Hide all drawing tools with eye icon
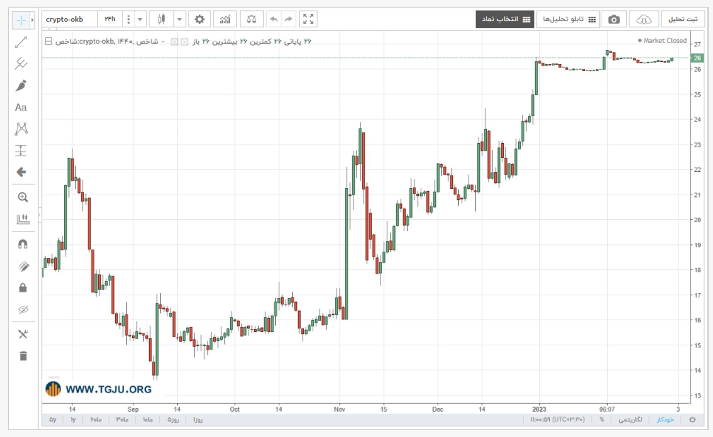Image resolution: width=713 pixels, height=437 pixels. [23, 310]
